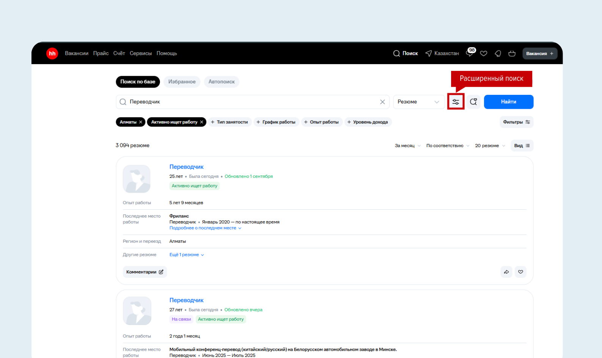The width and height of the screenshot is (602, 358).
Task: Click the Вакансия plus button
Action: tap(540, 53)
